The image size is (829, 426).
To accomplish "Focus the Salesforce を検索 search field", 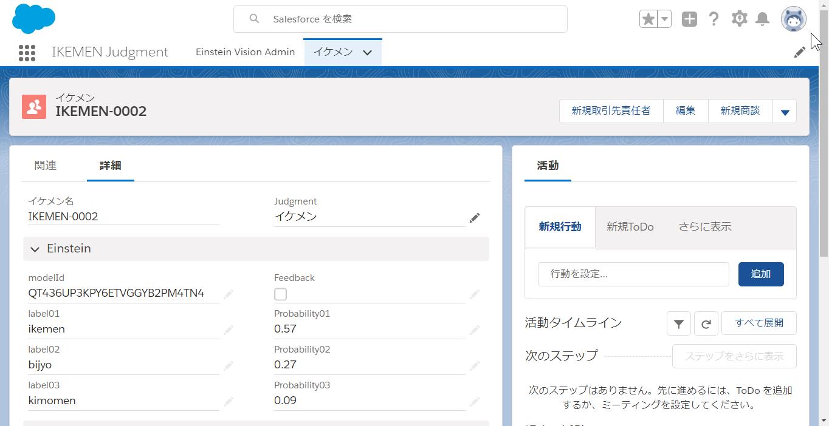I will pyautogui.click(x=401, y=19).
